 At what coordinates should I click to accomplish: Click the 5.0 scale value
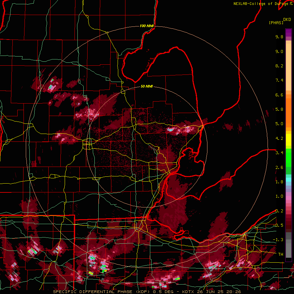(279, 124)
